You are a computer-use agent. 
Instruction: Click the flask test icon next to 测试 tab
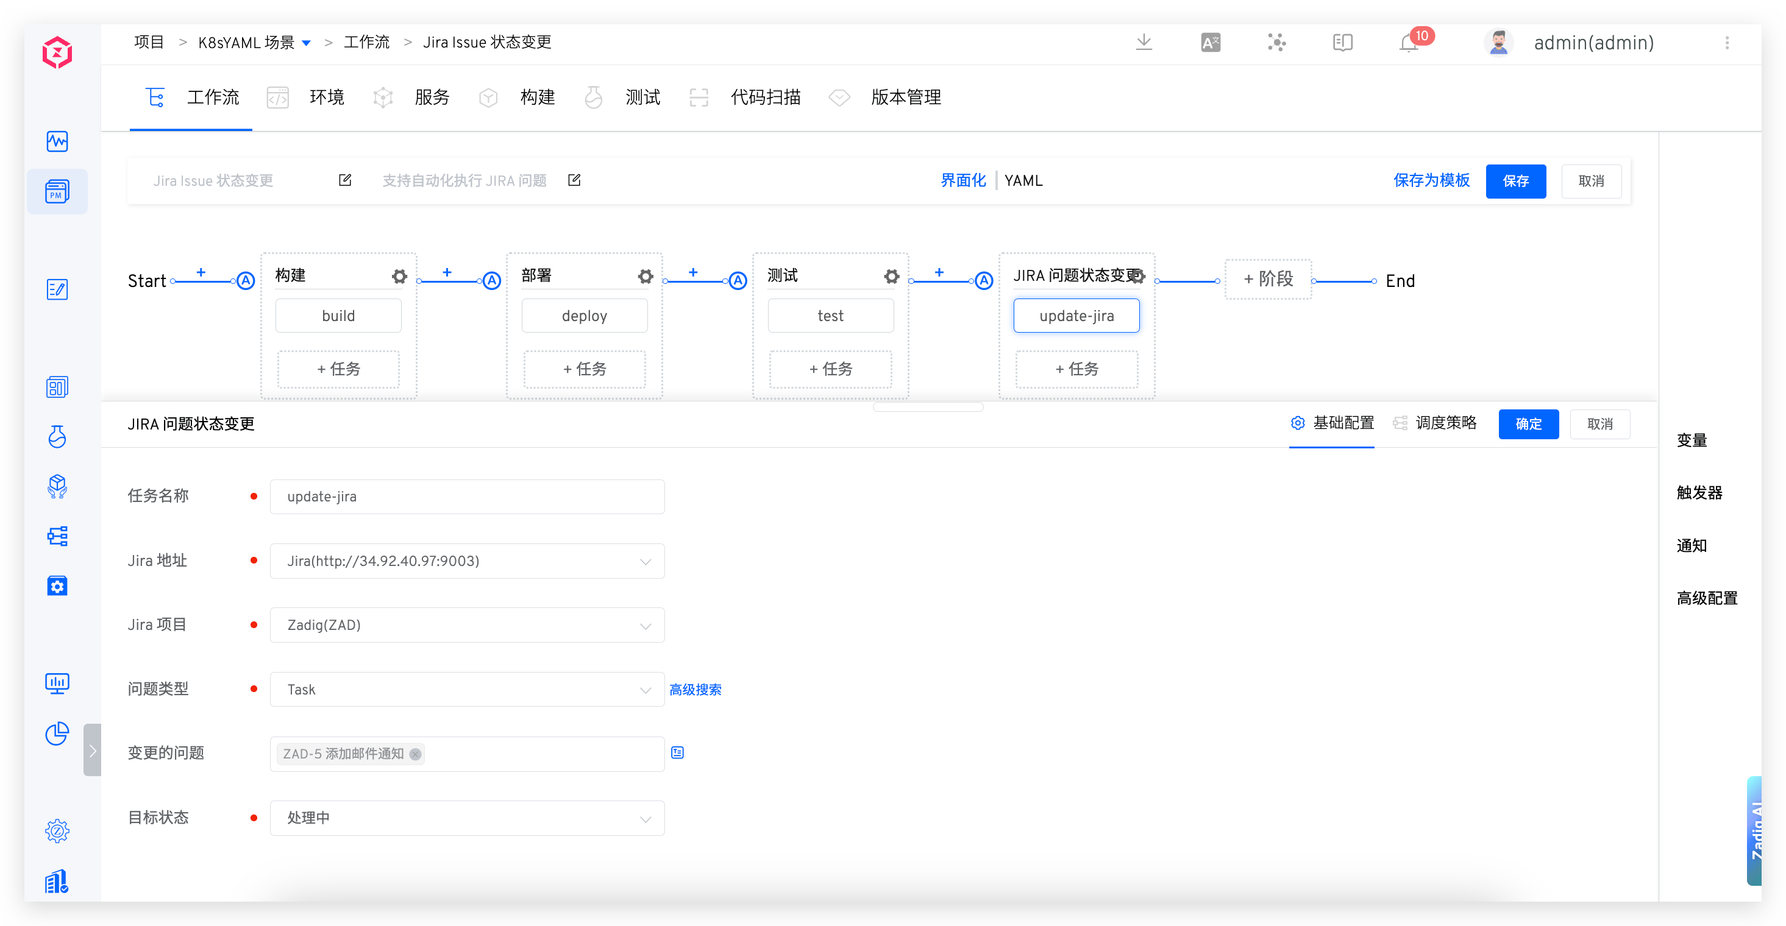coord(594,97)
